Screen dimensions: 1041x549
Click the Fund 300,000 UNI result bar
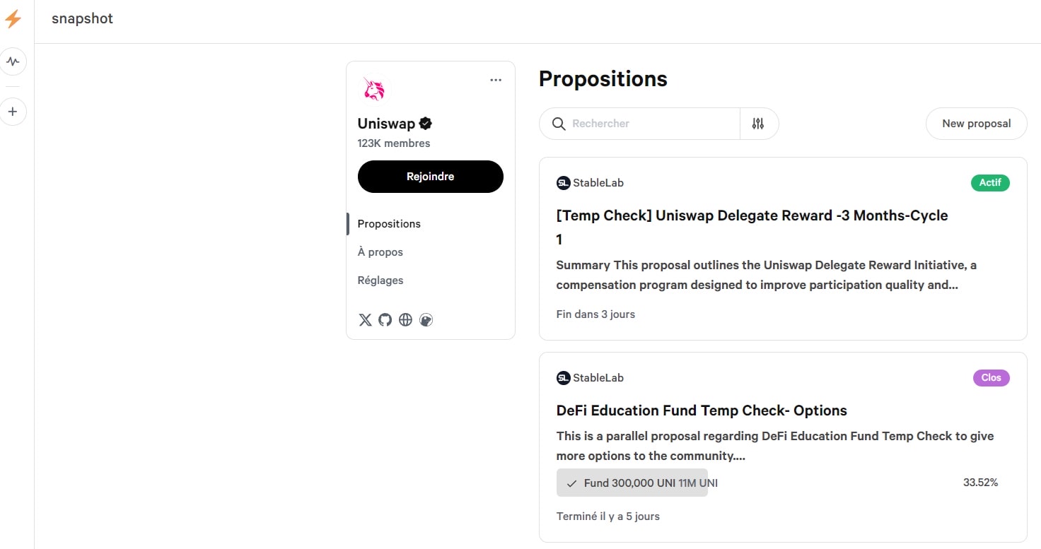(x=632, y=483)
